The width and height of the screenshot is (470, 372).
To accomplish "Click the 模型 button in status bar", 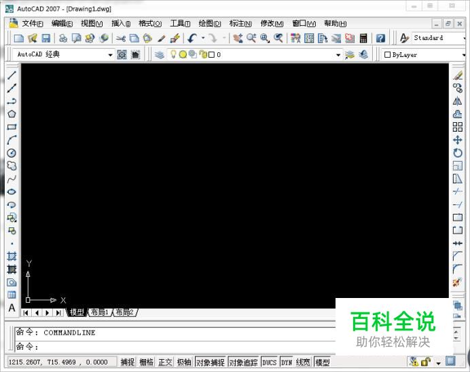I will pos(323,362).
